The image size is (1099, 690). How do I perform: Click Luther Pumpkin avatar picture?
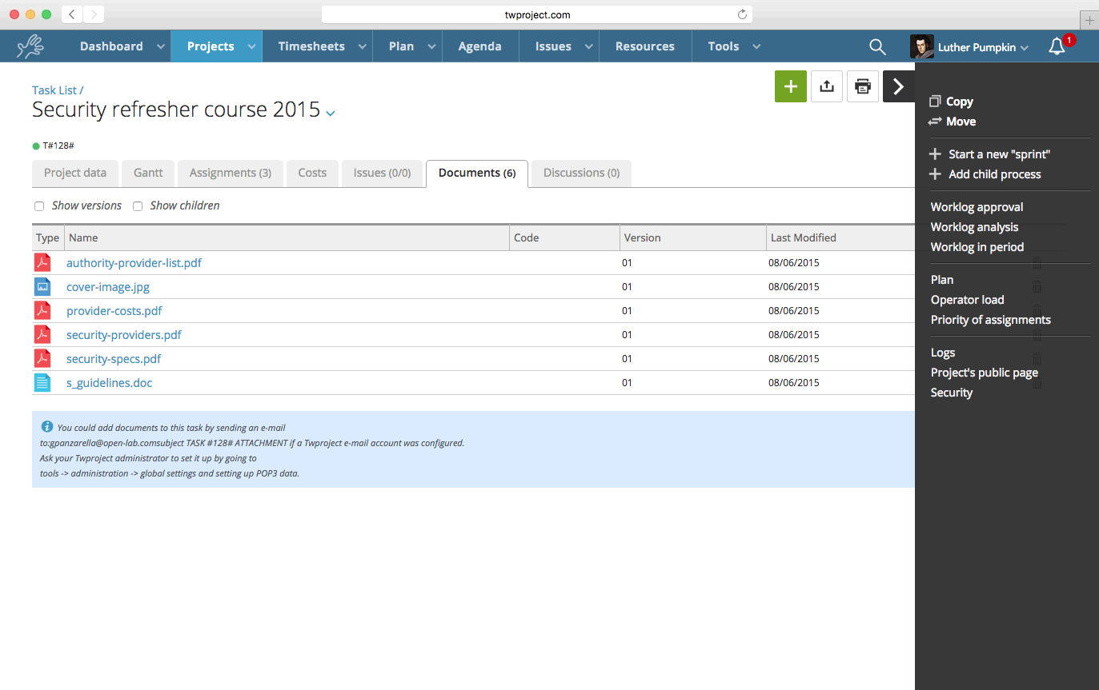tap(922, 46)
